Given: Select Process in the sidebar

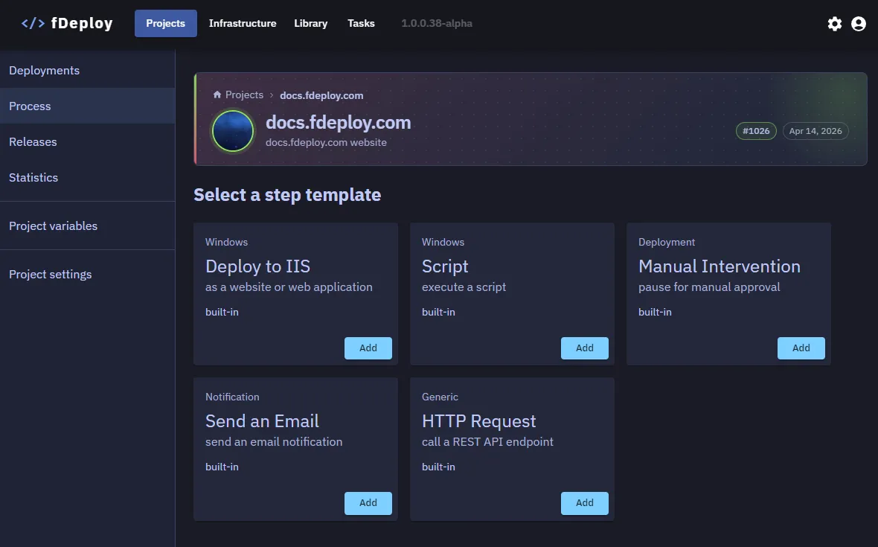Looking at the screenshot, I should tap(87, 106).
